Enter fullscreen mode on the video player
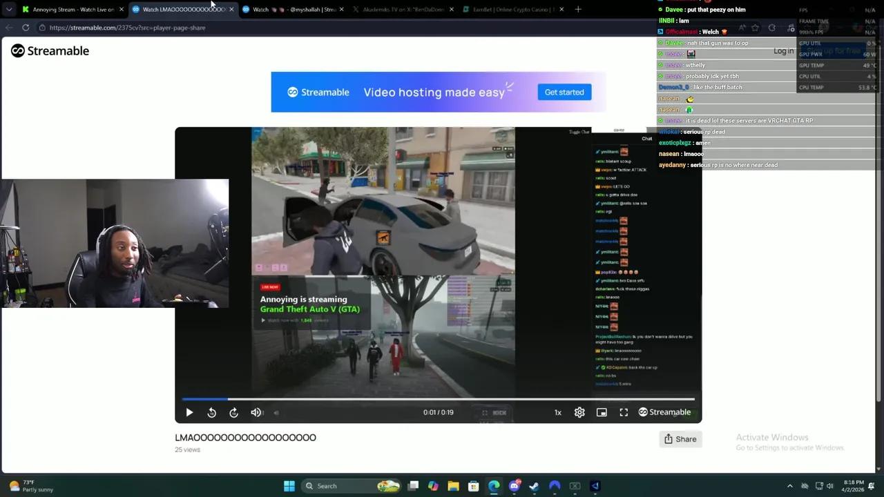Viewport: 884px width, 497px height. [623, 412]
